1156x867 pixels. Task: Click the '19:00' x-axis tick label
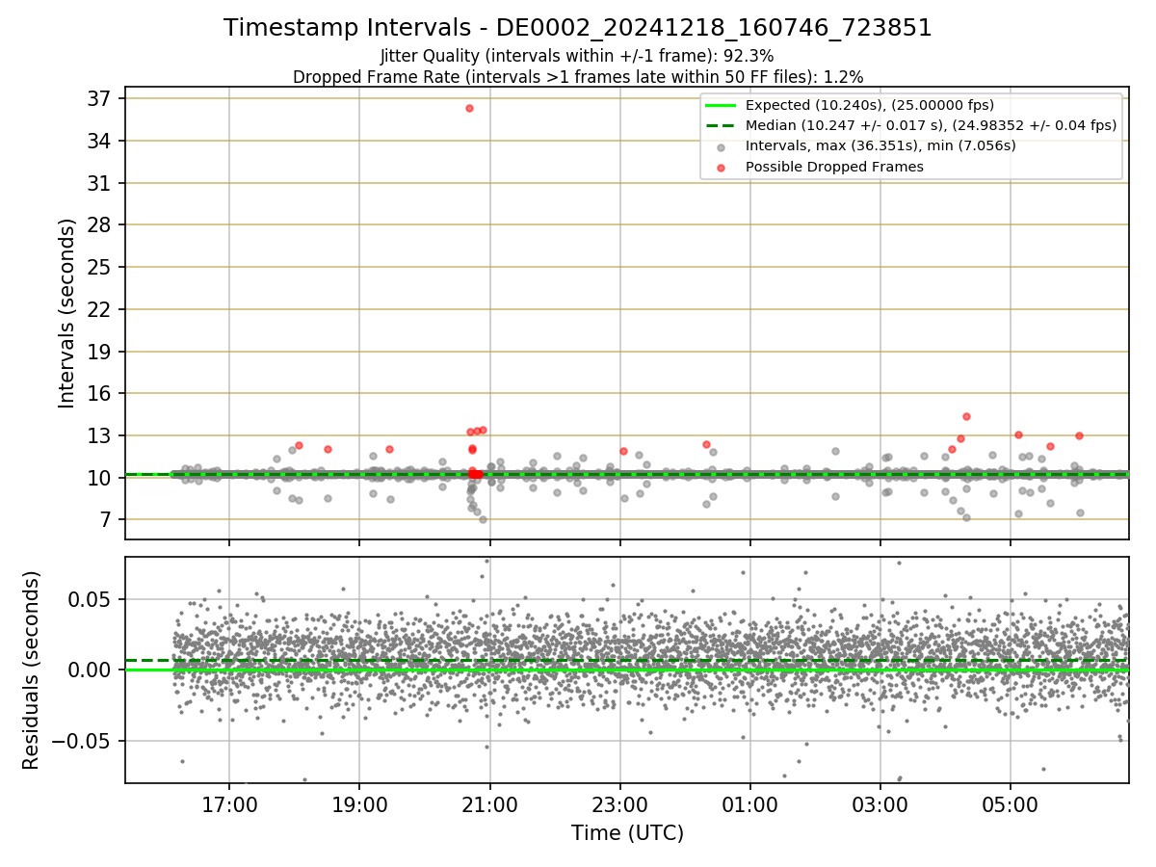click(x=359, y=804)
